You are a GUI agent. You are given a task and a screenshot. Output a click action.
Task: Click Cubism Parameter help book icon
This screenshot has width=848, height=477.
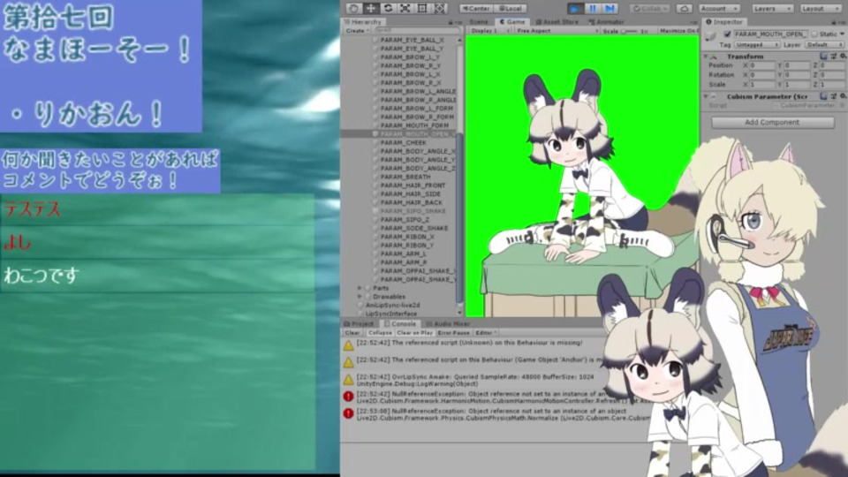823,96
